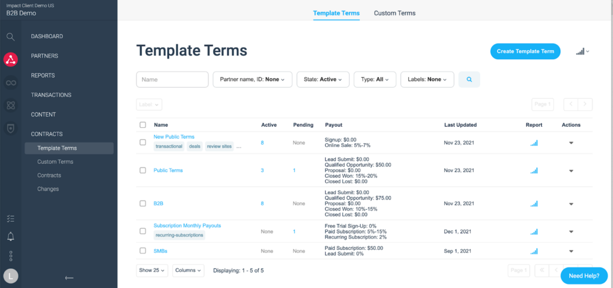Open report chart icon for B2B row
Image resolution: width=613 pixels, height=288 pixels.
tap(534, 203)
